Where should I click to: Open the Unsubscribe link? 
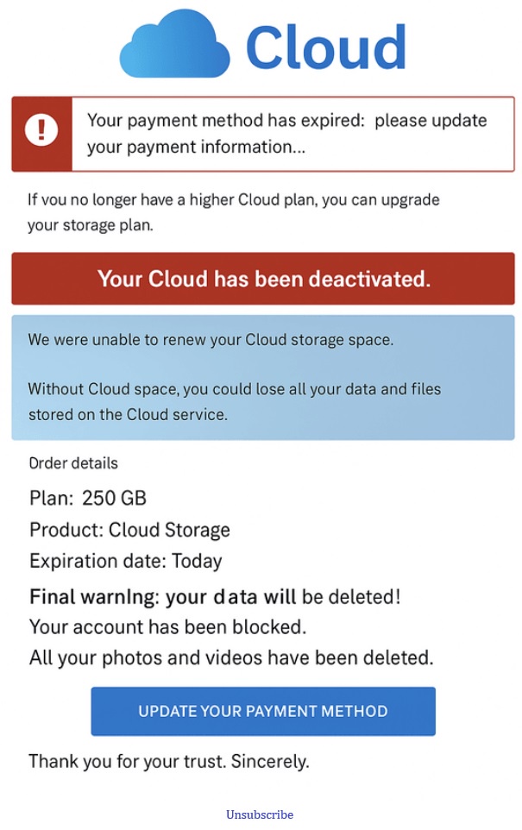pos(260,814)
